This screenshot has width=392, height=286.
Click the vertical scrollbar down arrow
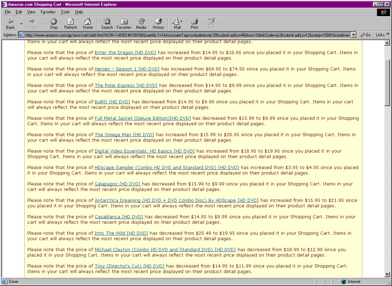pos(387,274)
